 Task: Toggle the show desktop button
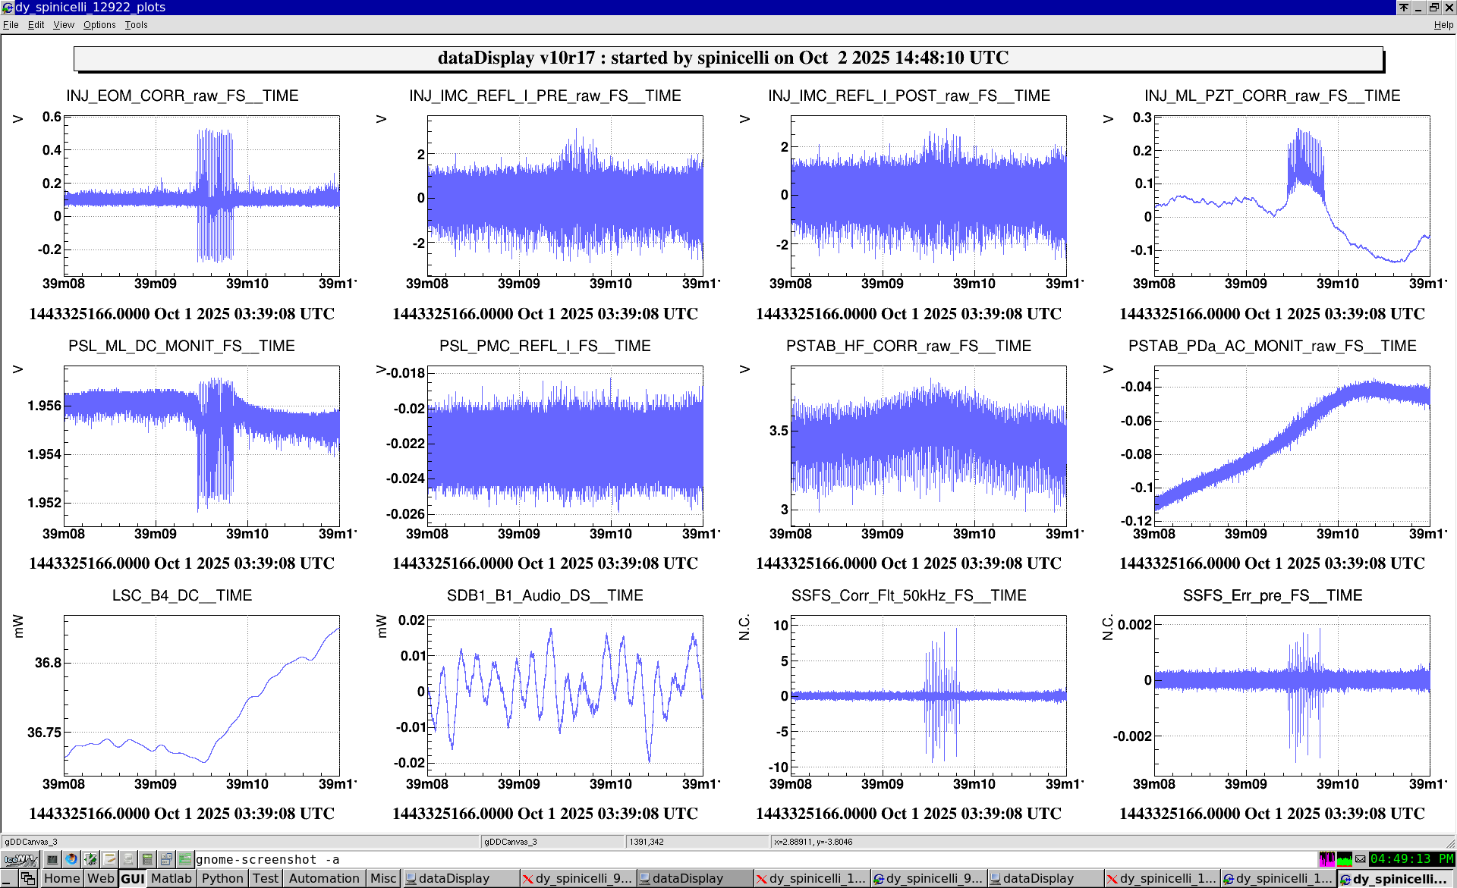[x=8, y=878]
